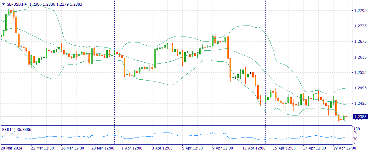Click the 1.2795 price axis label

pyautogui.click(x=360, y=11)
